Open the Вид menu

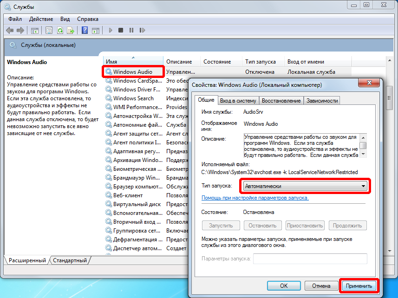(65, 19)
